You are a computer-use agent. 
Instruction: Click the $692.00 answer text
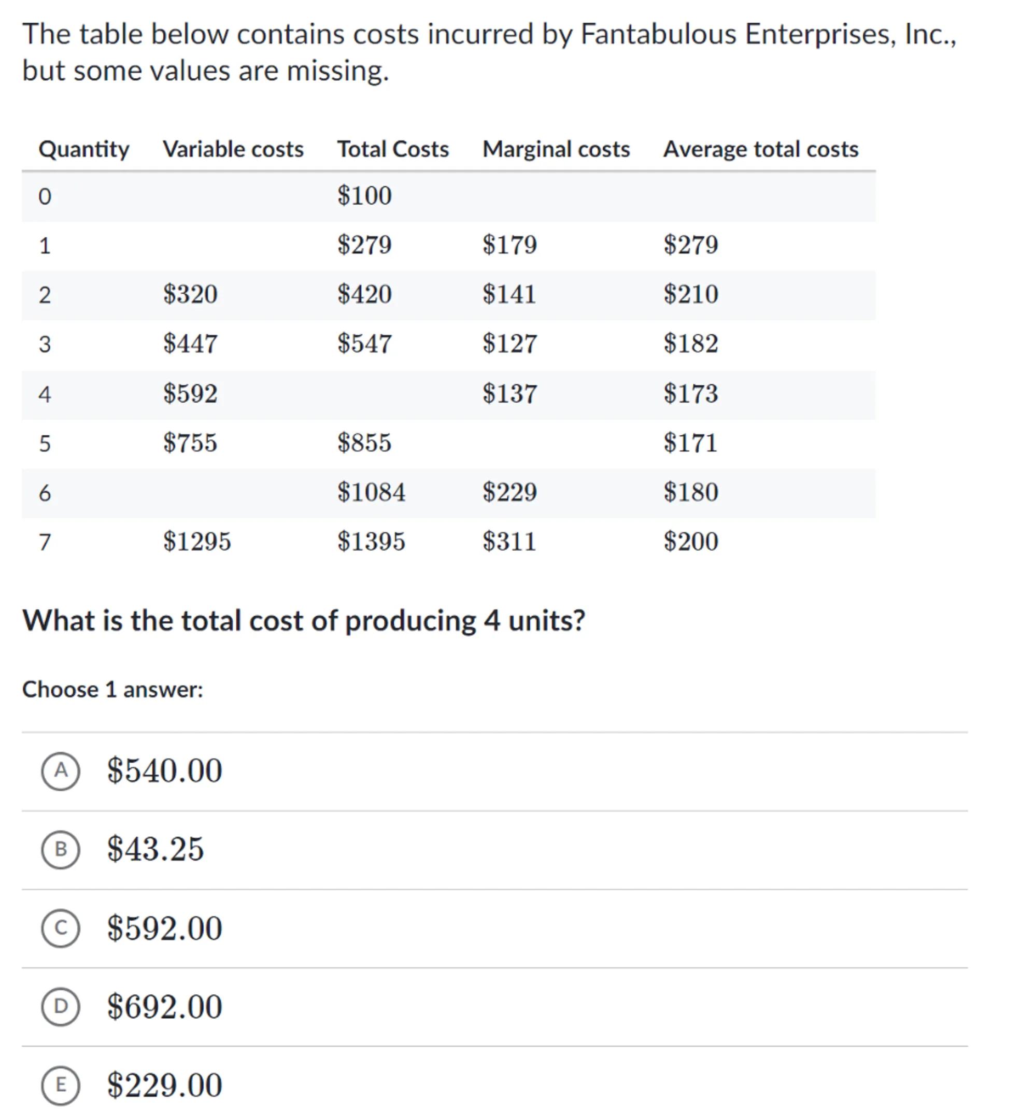[165, 1006]
